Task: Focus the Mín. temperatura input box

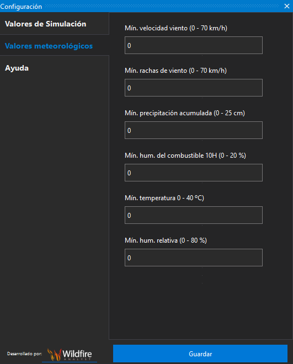Action: (x=193, y=215)
